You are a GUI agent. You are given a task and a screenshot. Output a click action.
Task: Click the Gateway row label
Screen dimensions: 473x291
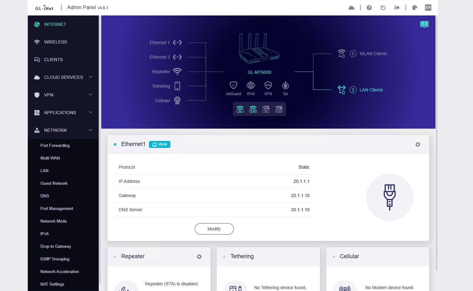(x=127, y=195)
